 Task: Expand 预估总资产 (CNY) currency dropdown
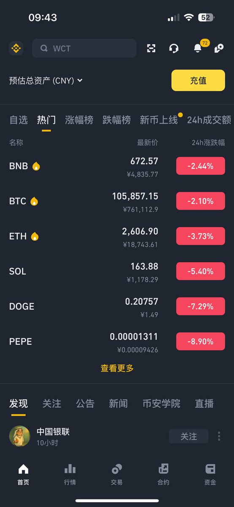tap(46, 80)
